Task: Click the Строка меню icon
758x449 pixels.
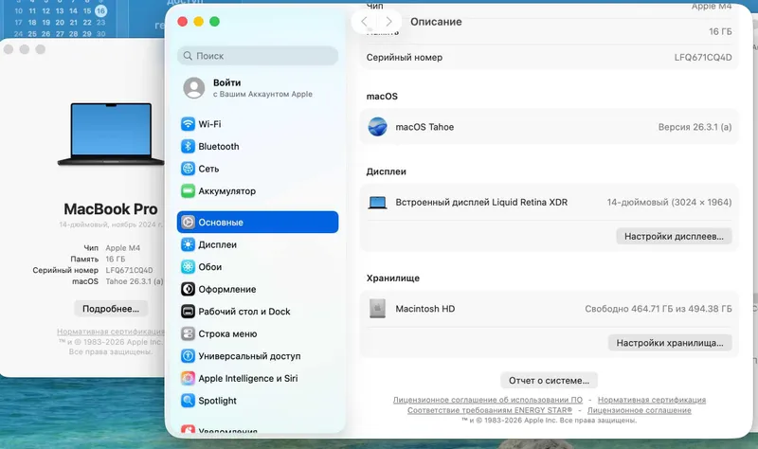Action: click(188, 333)
